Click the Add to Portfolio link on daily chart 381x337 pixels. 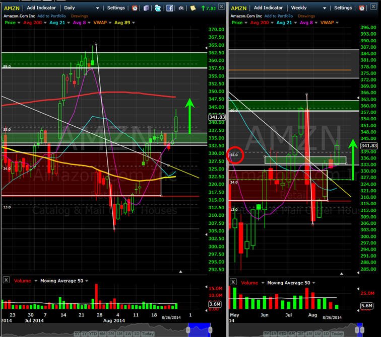click(x=51, y=16)
